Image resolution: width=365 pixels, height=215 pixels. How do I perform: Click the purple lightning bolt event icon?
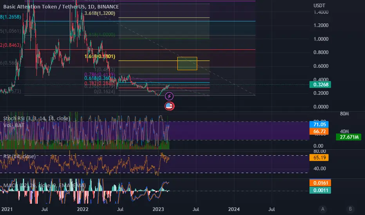coord(169,96)
